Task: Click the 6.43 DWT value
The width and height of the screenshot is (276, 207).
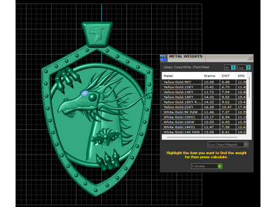Action: pyautogui.click(x=225, y=122)
